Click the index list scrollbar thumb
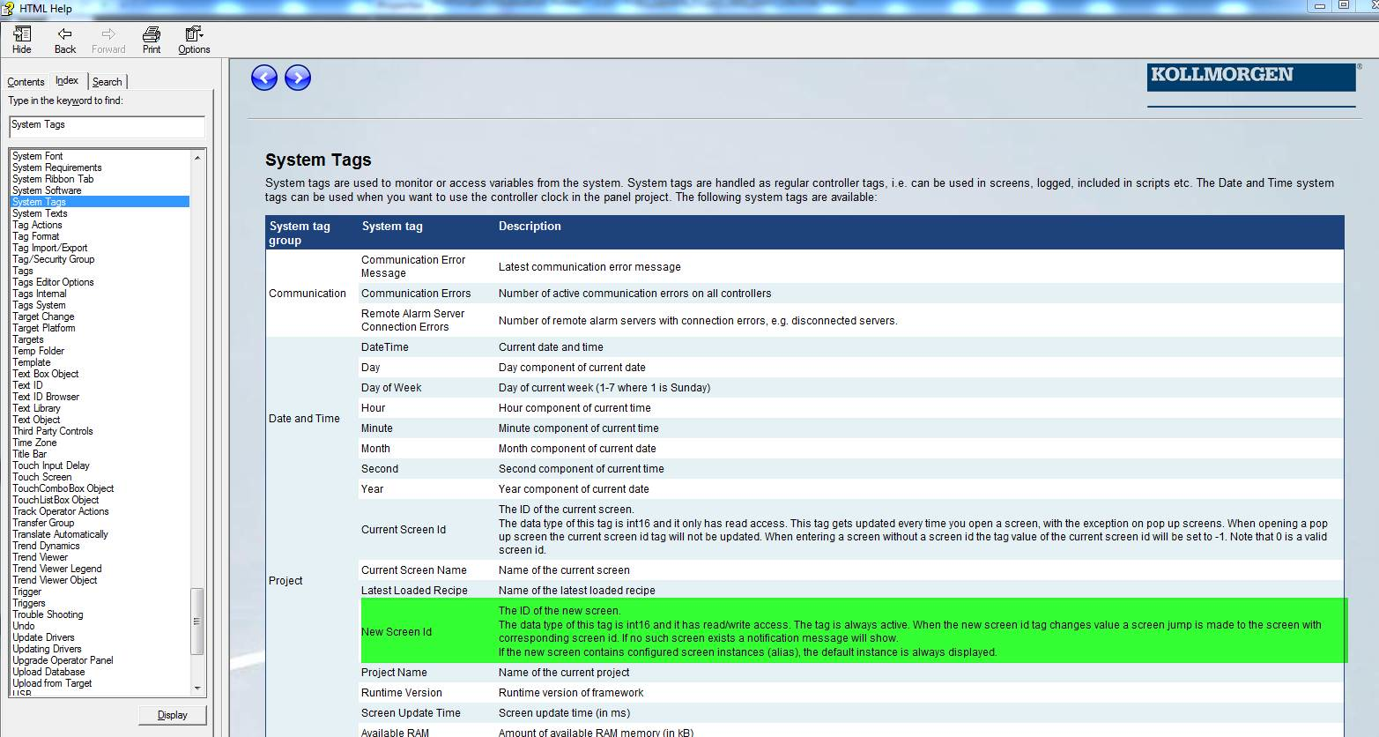This screenshot has height=737, width=1379. click(197, 622)
